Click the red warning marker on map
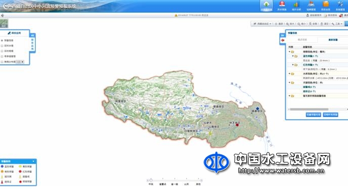 (x=237, y=125)
